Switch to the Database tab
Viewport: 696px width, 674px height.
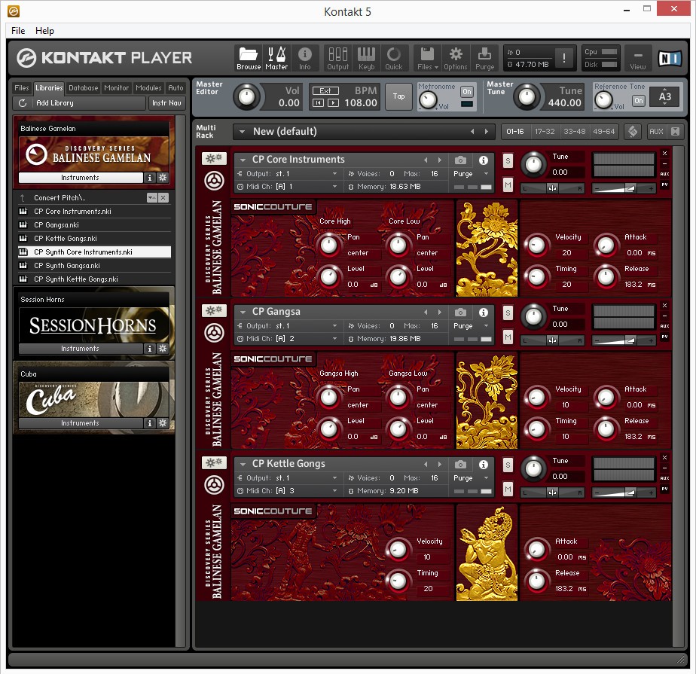[83, 88]
